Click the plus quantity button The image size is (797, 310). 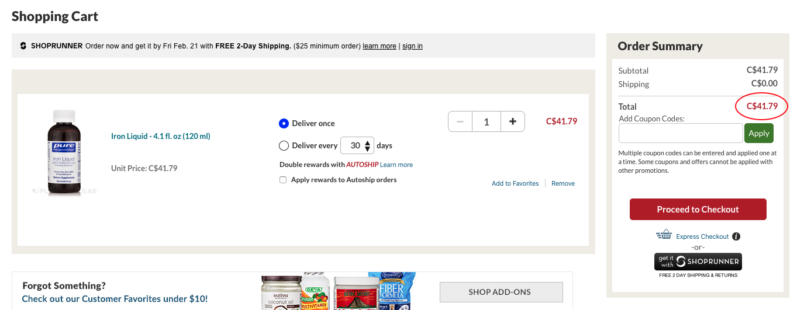[x=513, y=121]
